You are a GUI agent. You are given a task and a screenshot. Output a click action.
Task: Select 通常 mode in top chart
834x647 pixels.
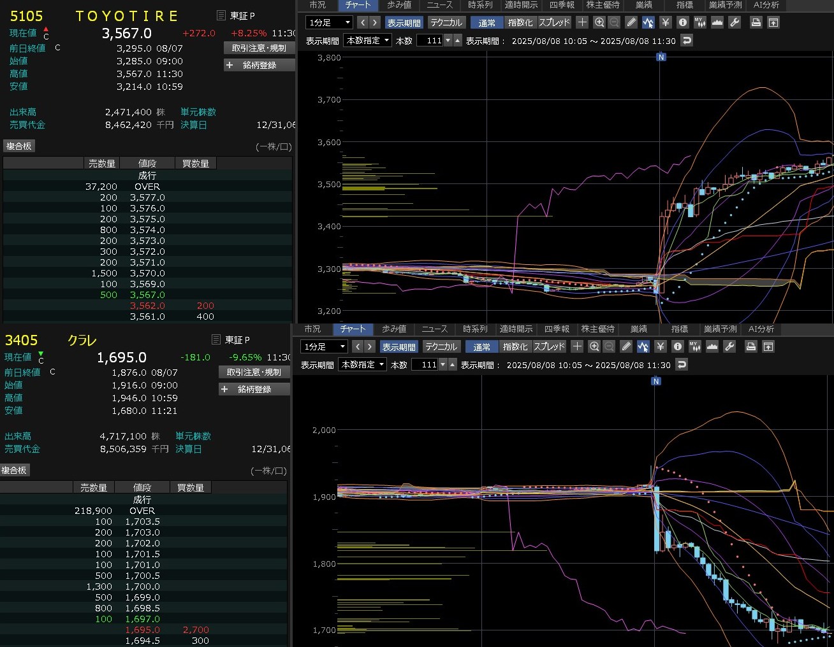point(487,22)
